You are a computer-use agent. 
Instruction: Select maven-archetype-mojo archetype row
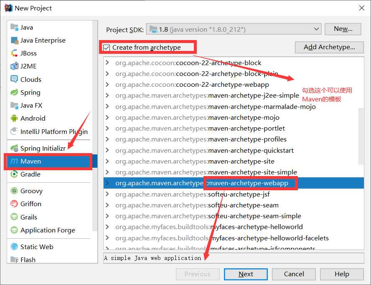[234, 117]
